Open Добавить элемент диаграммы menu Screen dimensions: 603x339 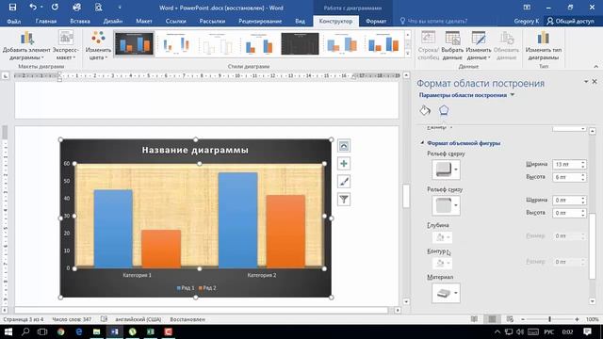26,46
